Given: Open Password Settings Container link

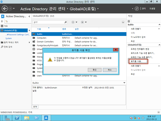Looking at the screenshot, I should tap(18, 35).
